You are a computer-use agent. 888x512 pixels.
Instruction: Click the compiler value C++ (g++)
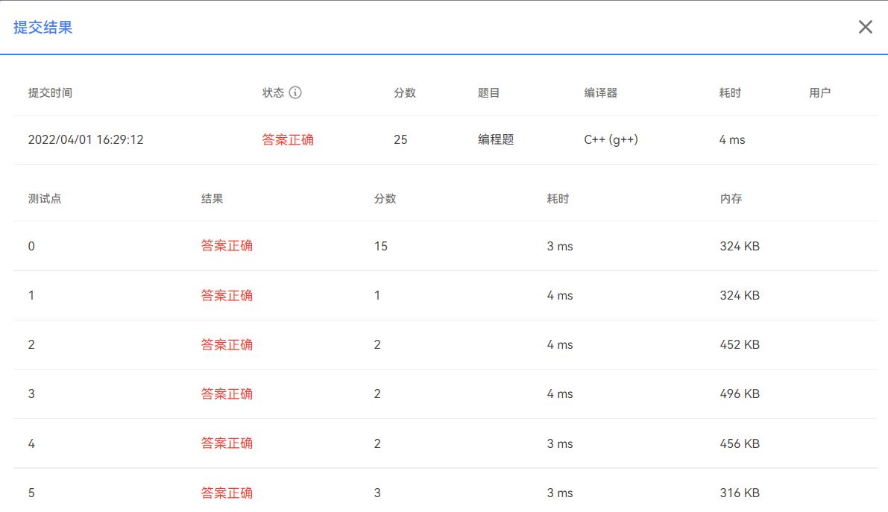coord(611,140)
